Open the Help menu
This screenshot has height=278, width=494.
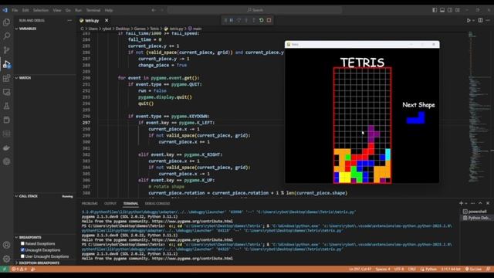pyautogui.click(x=109, y=10)
